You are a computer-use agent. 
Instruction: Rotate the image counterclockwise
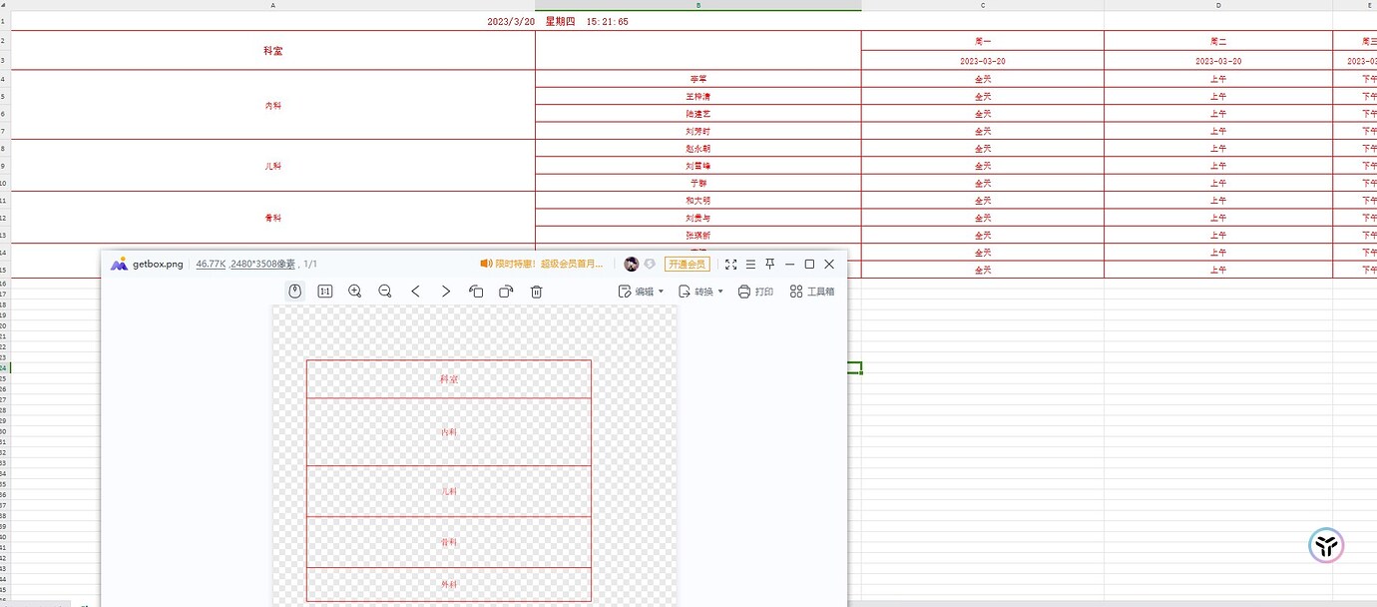[x=476, y=292]
